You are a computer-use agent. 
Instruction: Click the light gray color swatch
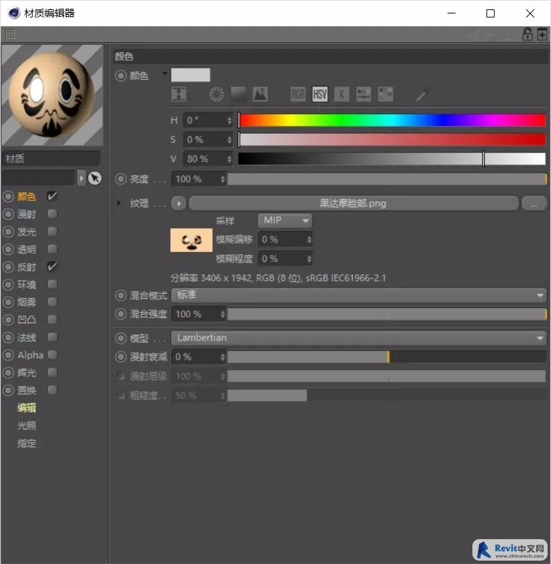(x=190, y=75)
